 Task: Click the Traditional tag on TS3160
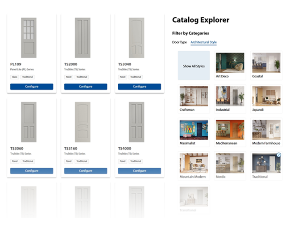[x=82, y=161]
